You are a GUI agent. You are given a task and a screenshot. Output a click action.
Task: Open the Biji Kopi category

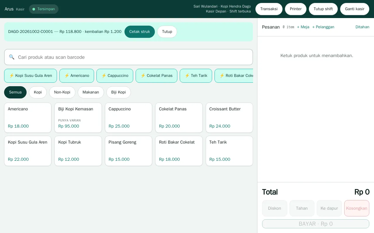point(118,92)
